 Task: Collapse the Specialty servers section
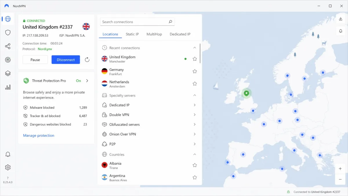coord(195,95)
